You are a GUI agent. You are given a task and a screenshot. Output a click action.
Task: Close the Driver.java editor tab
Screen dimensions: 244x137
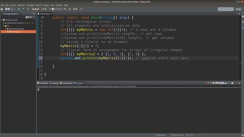pyautogui.click(x=51, y=14)
